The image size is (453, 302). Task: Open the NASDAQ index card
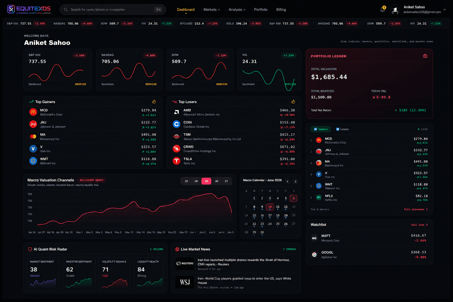(x=129, y=70)
